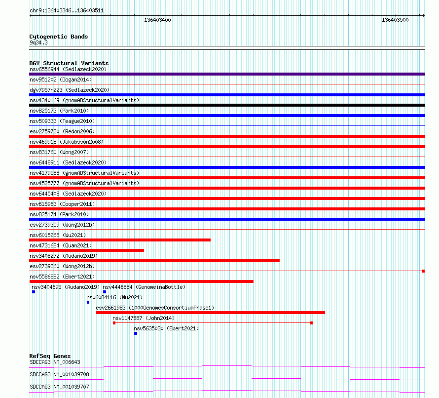Select the red nsv5586882 variant bar
Viewport: 439px width, 398px height.
pyautogui.click(x=142, y=281)
